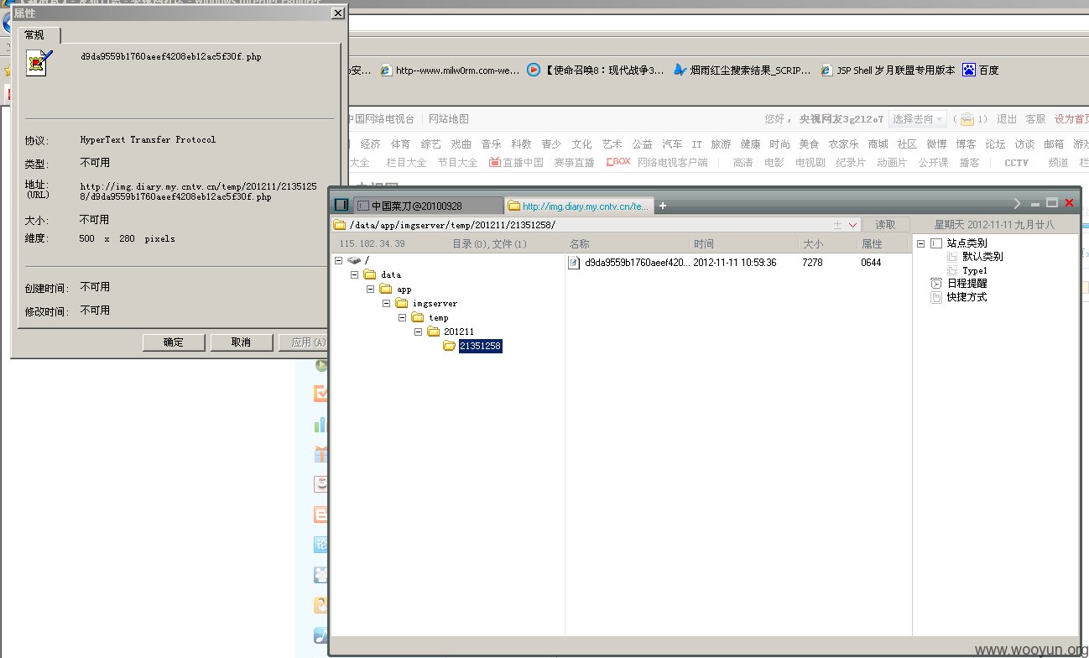This screenshot has height=658, width=1089.
Task: Click the file icon in properties dialog
Action: coord(39,63)
